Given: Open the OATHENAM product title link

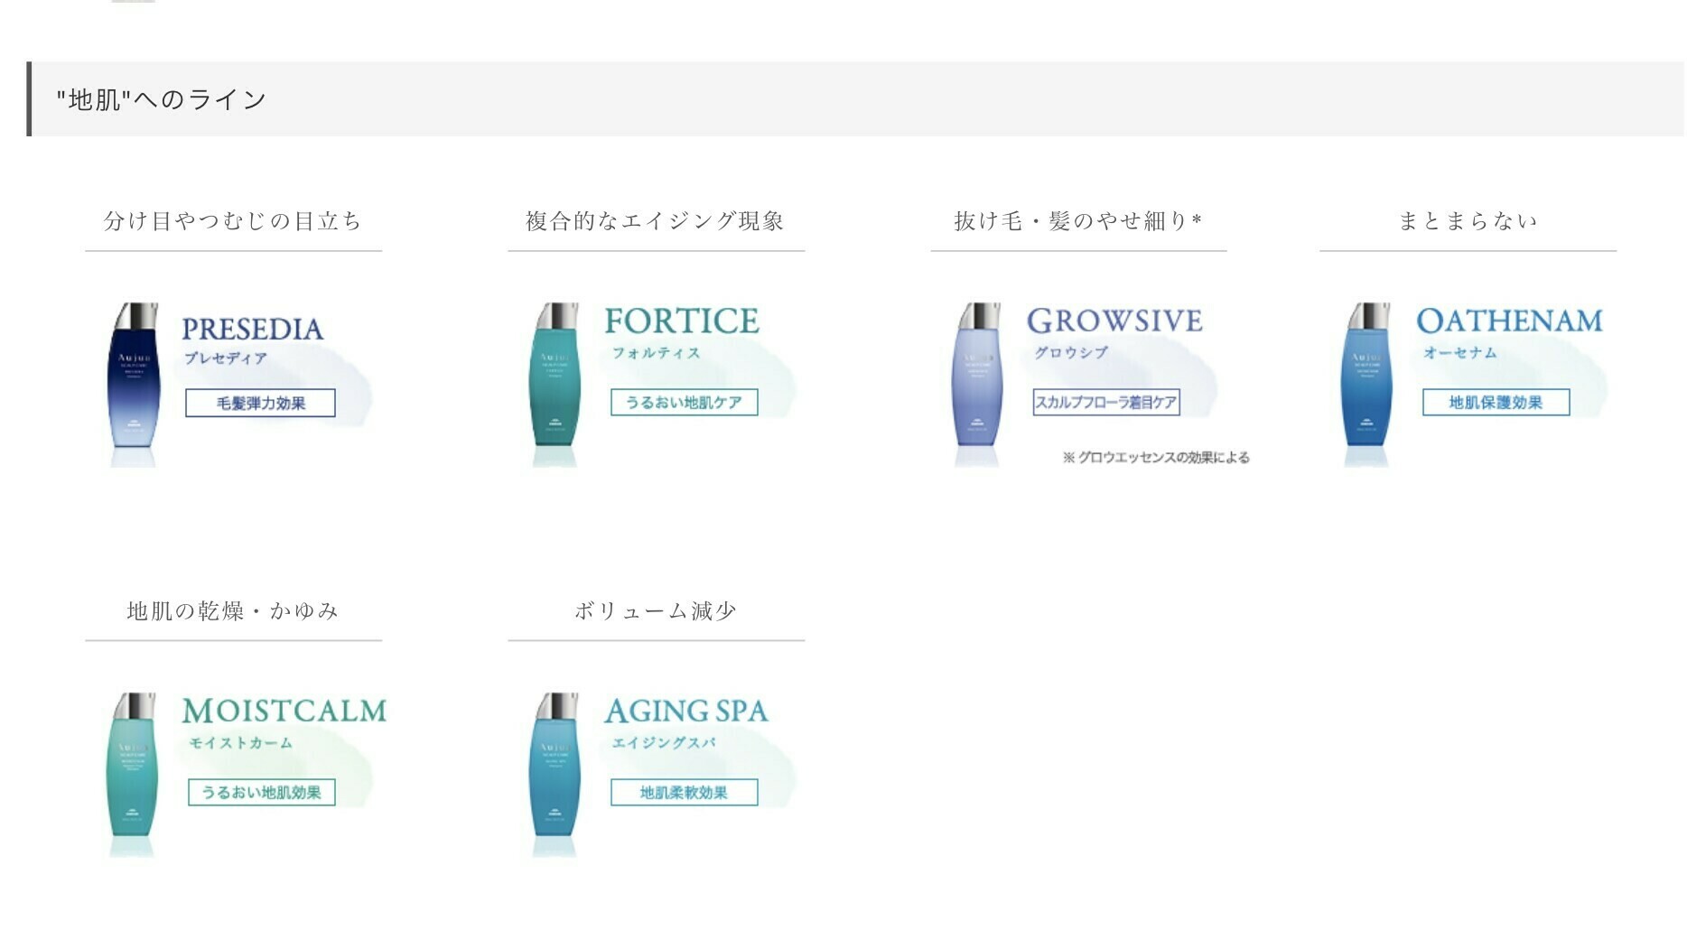Looking at the screenshot, I should [x=1509, y=321].
